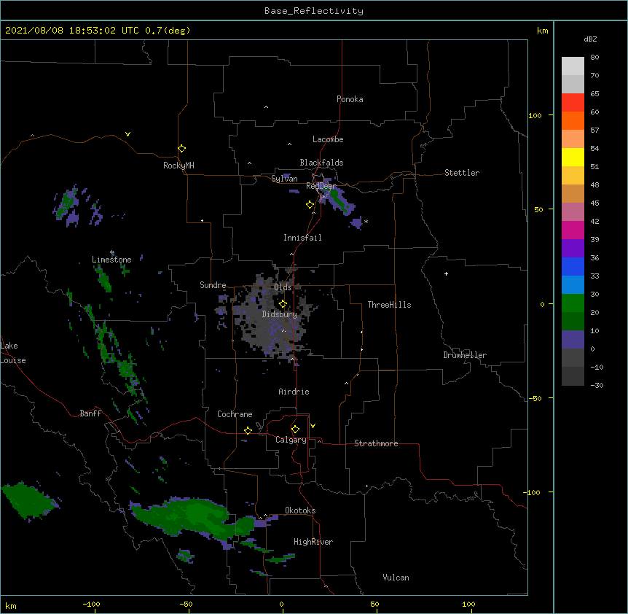Image resolution: width=628 pixels, height=614 pixels.
Task: Click the Calgary city label
Action: point(291,440)
